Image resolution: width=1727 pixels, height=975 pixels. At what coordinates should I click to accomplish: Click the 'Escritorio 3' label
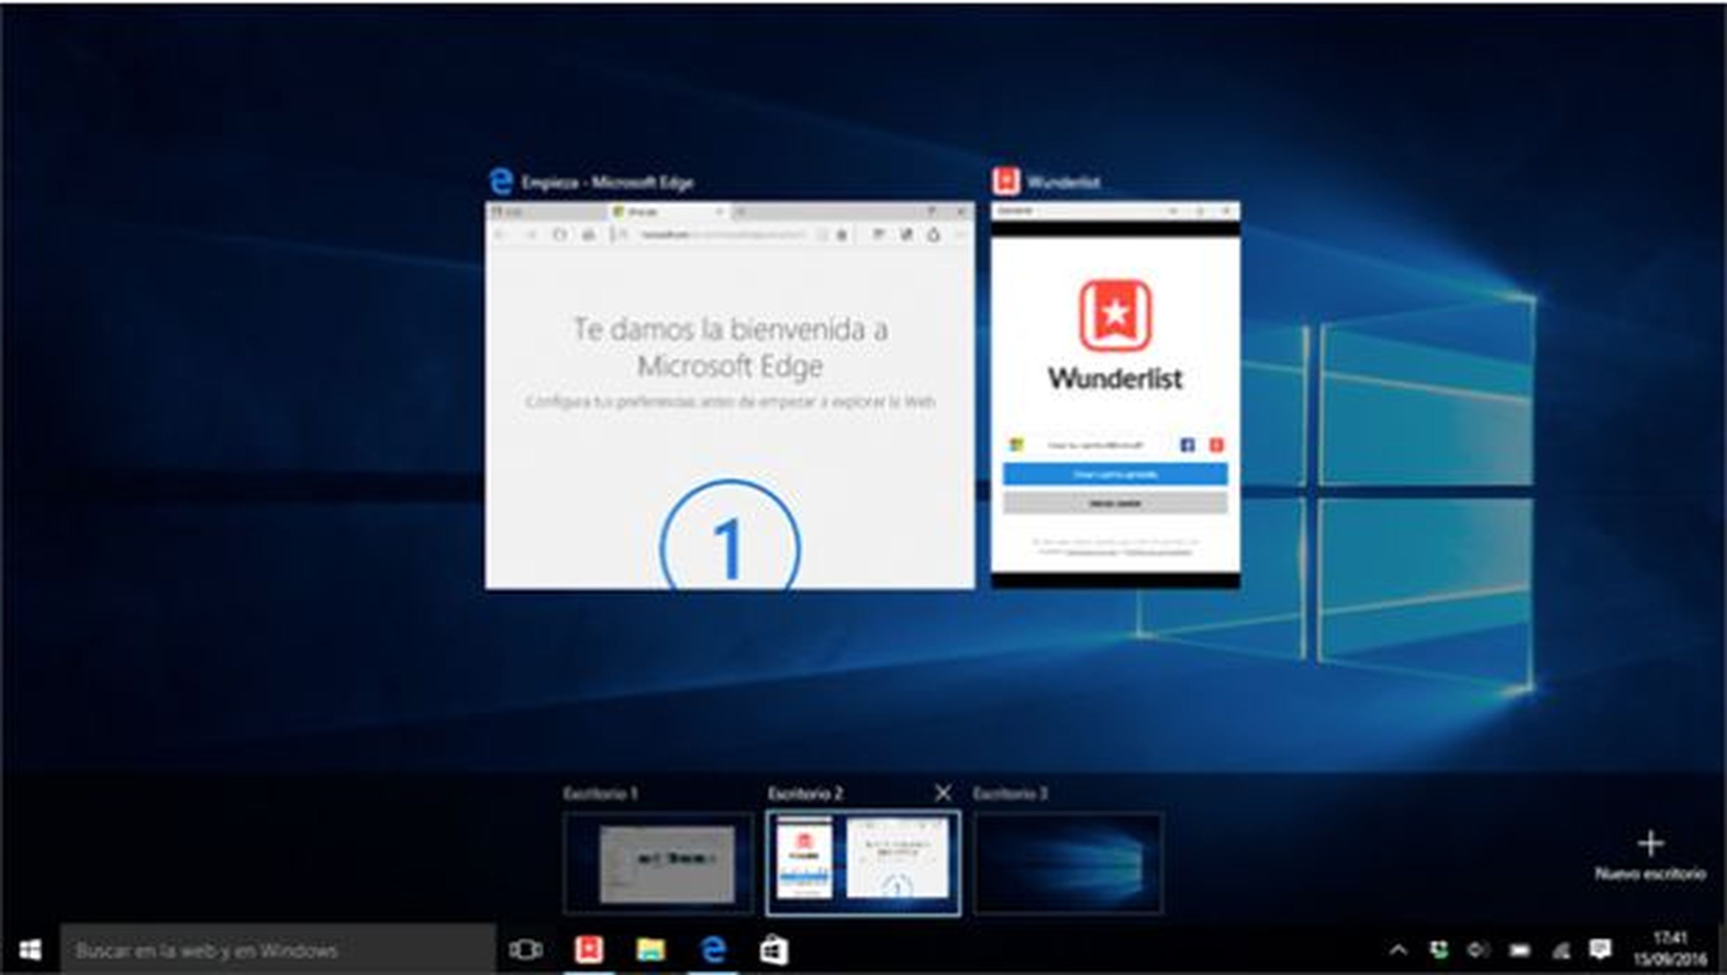(1010, 793)
